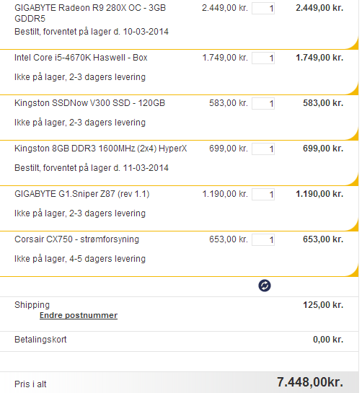The image size is (362, 393).
Task: Open Corsair CX750 strømforsyning product name
Action: (x=76, y=239)
